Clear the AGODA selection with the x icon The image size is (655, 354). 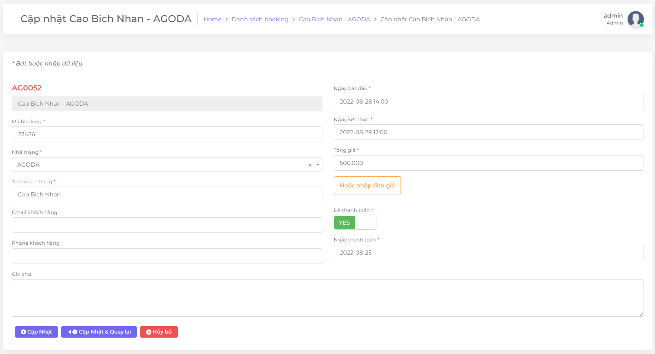coord(310,165)
